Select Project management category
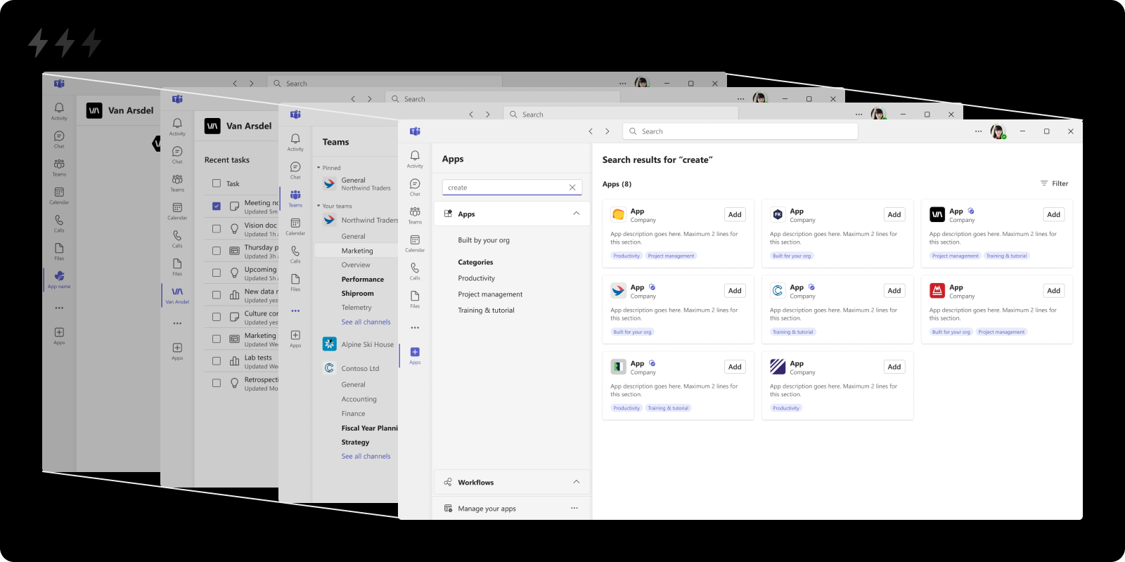This screenshot has width=1125, height=562. coord(490,294)
